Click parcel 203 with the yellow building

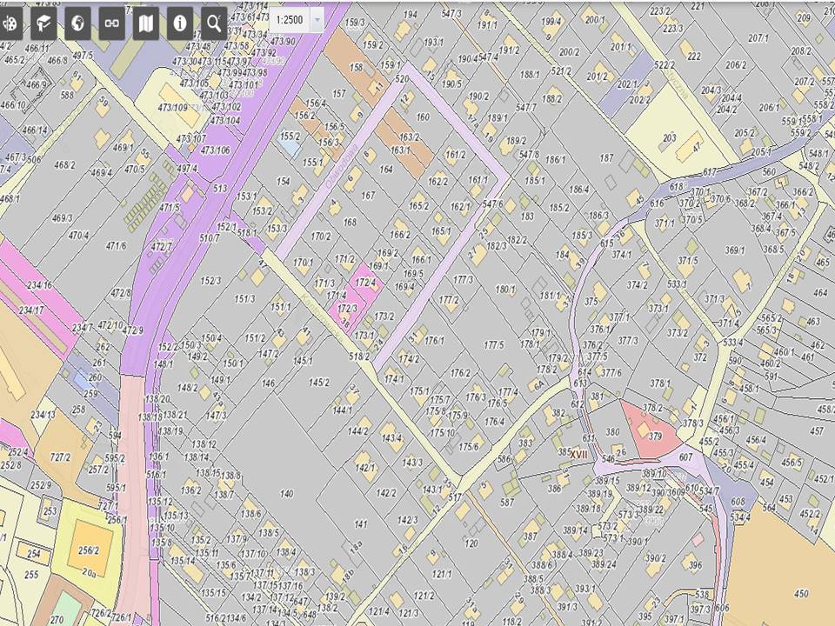[x=668, y=137]
